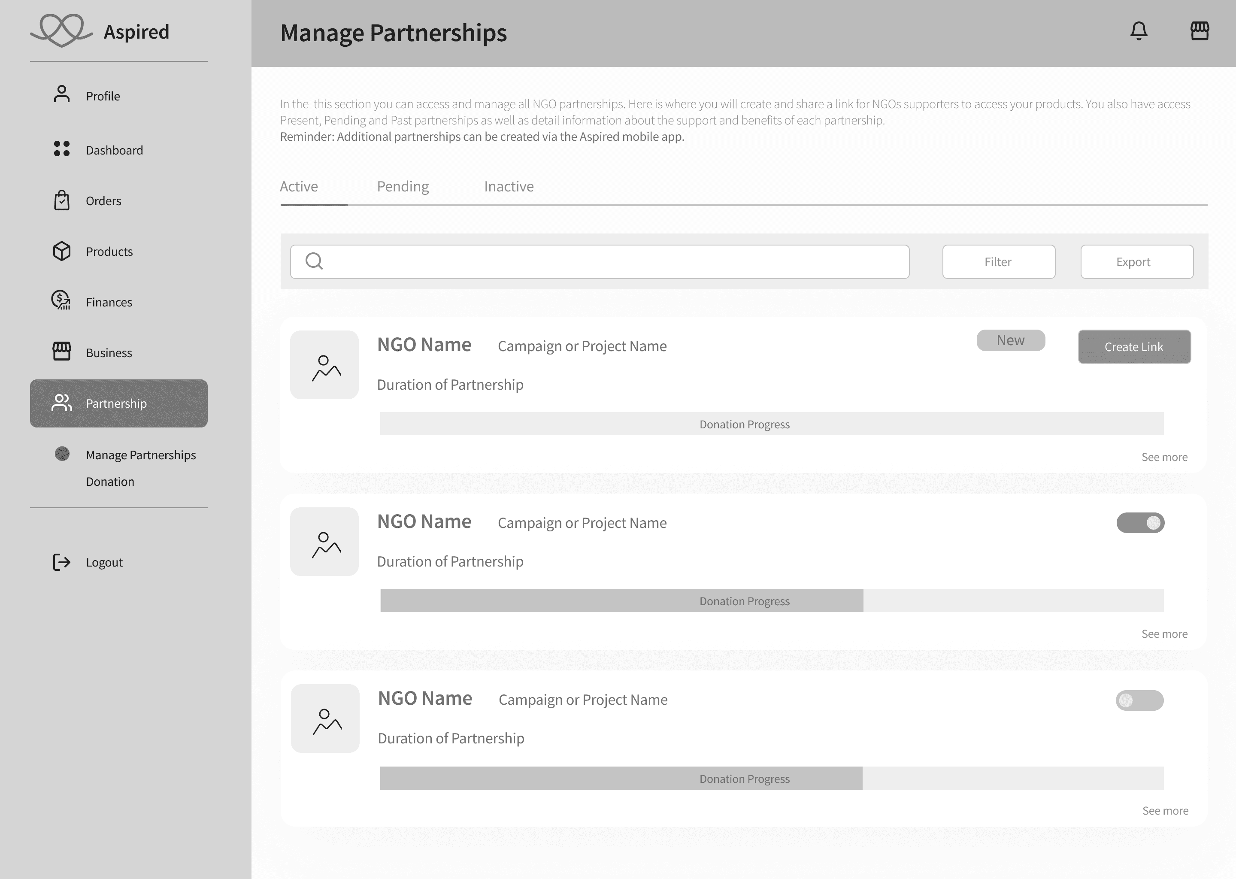Open the Filter dropdown
Screen dimensions: 1236x879
[x=998, y=262]
